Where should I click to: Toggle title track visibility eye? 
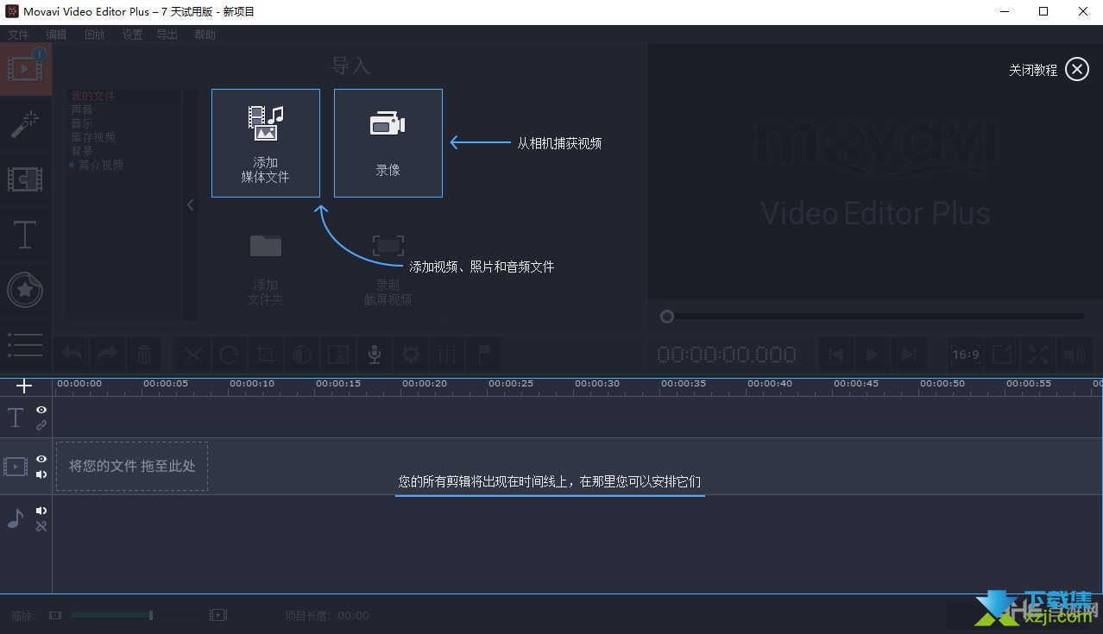41,411
